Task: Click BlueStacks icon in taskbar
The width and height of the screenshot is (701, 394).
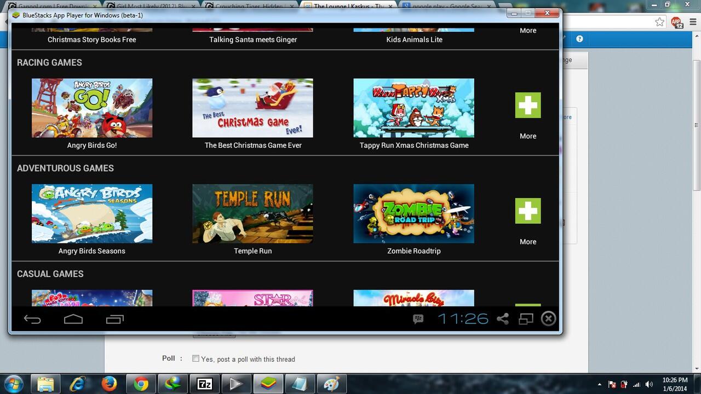Action: (268, 384)
